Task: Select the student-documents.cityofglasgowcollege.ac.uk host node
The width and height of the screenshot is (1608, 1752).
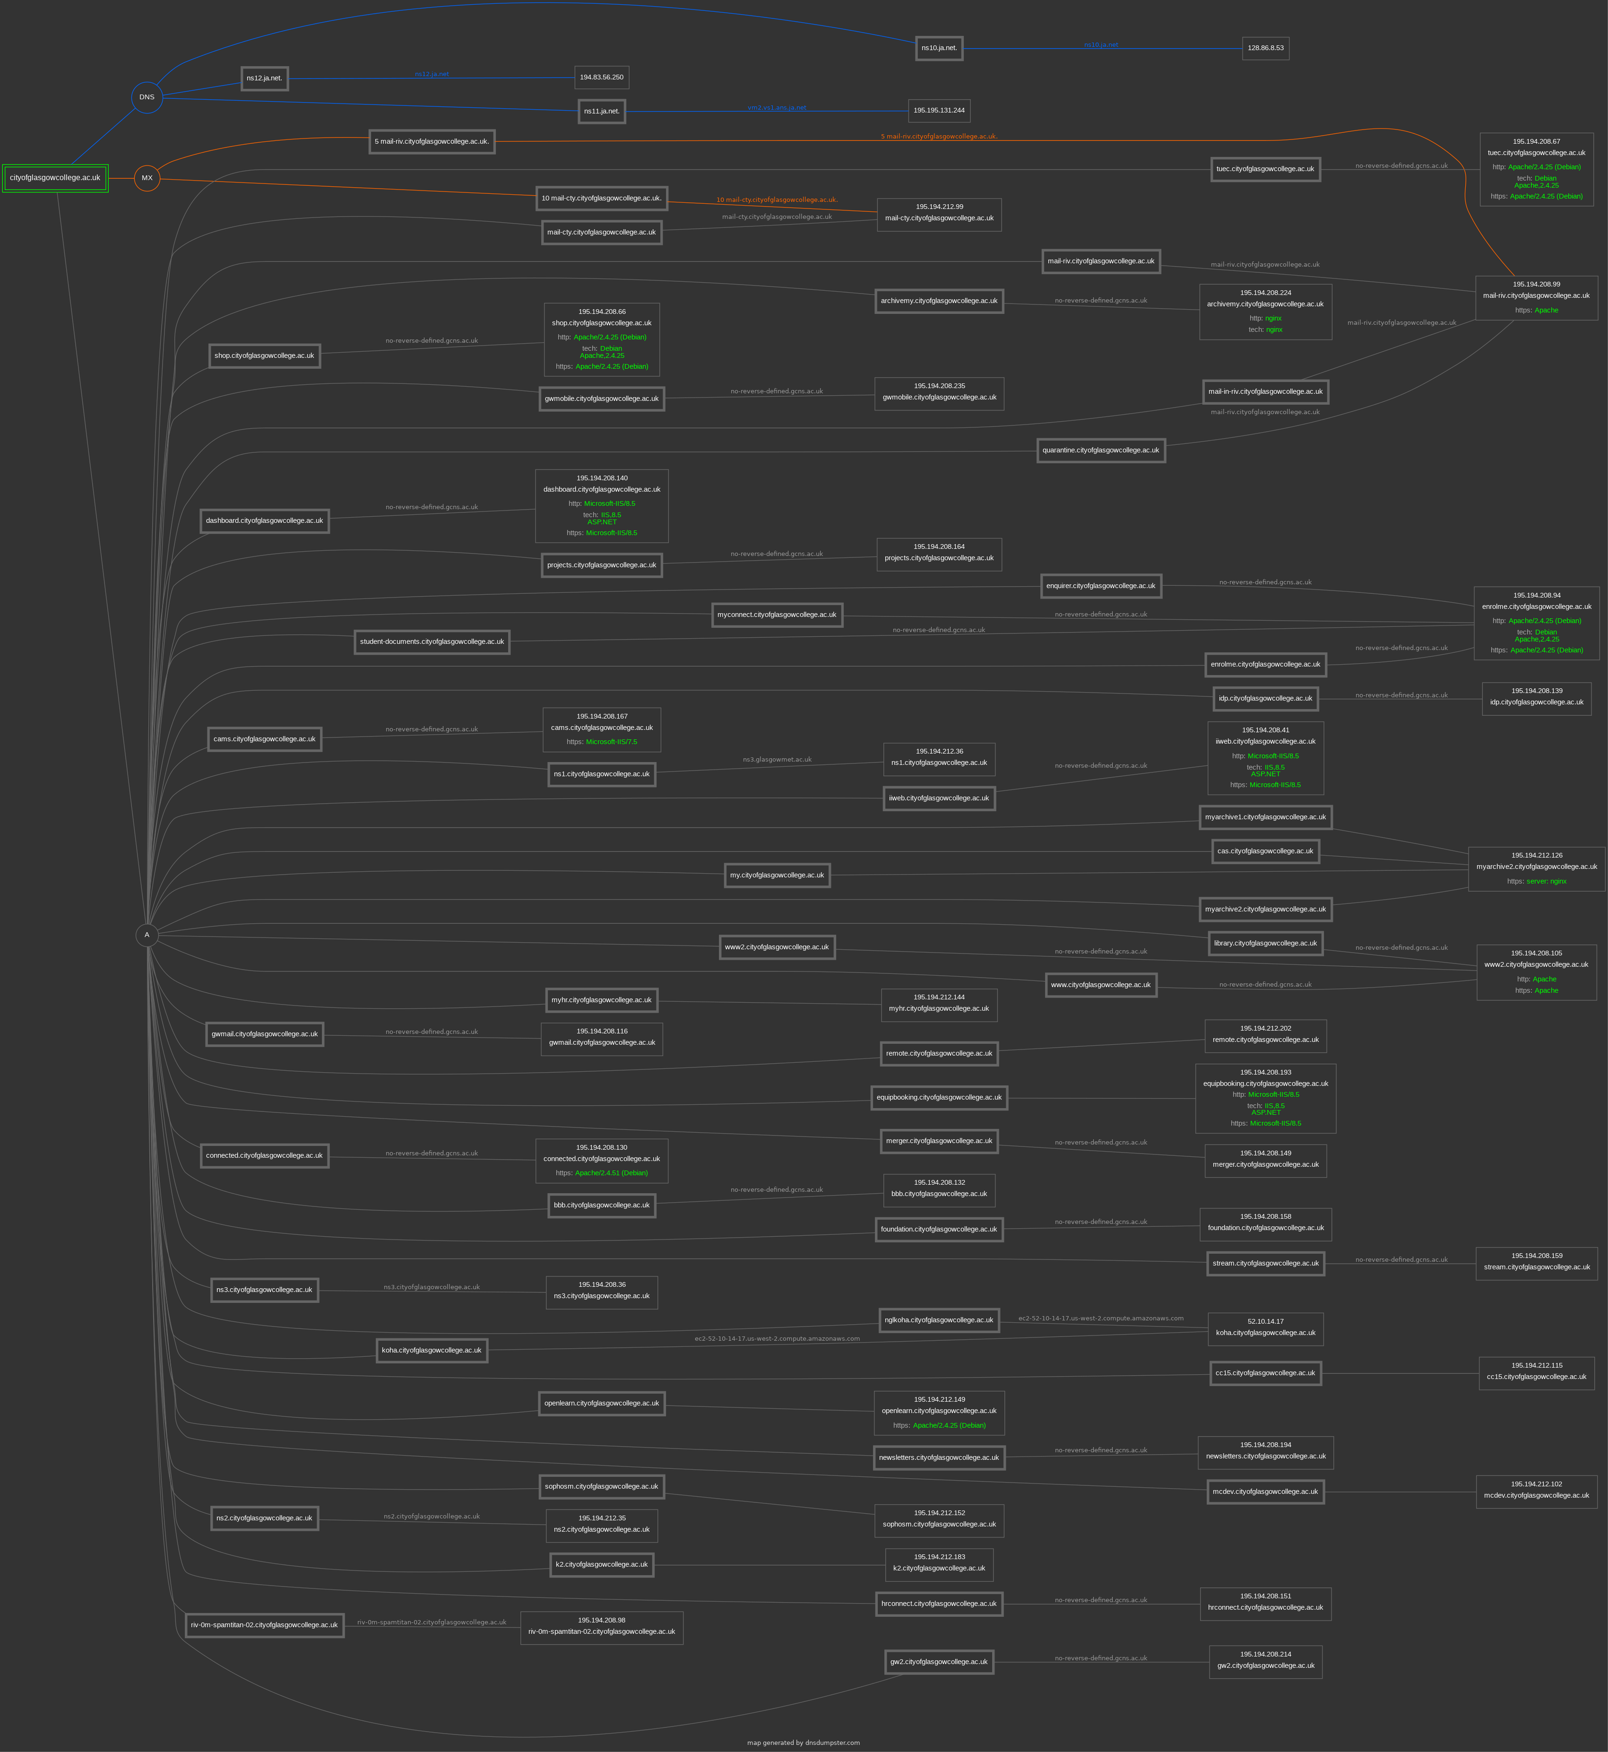Action: coord(432,642)
